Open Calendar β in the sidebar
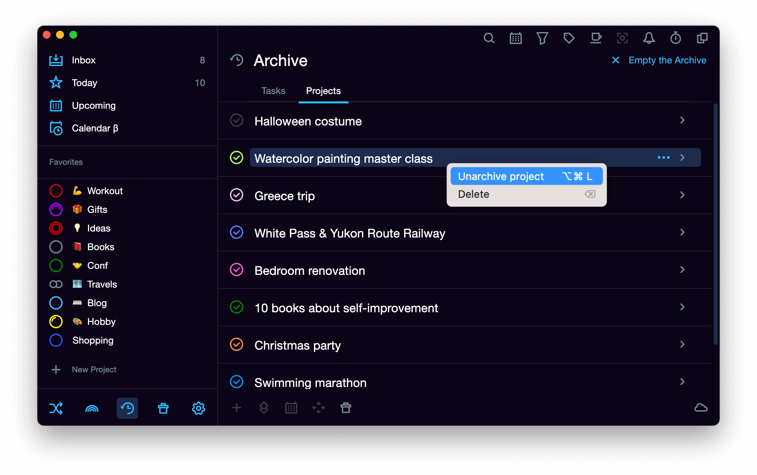 (x=127, y=128)
